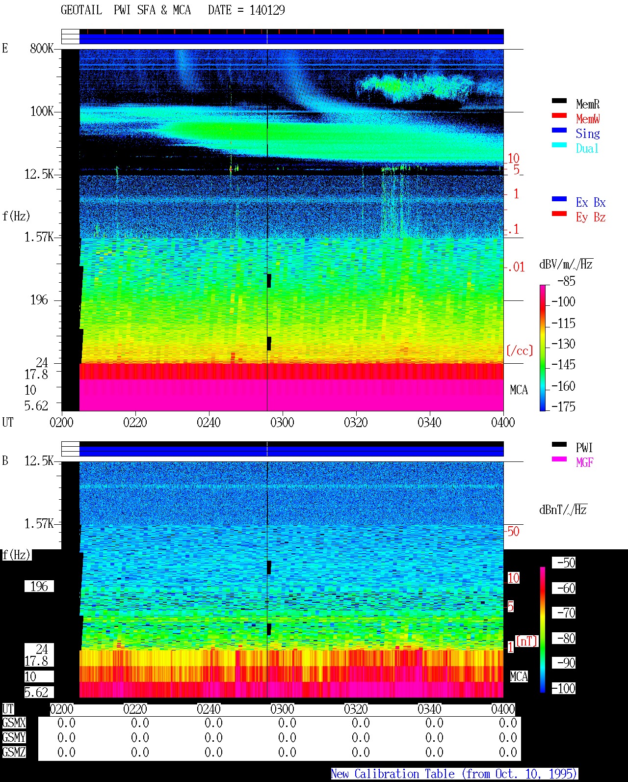Click the red Ey Bz legend swatch

click(559, 214)
